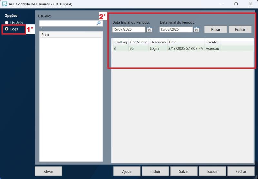Click the AuE app icon in title bar
This screenshot has width=258, height=179.
[5, 4]
